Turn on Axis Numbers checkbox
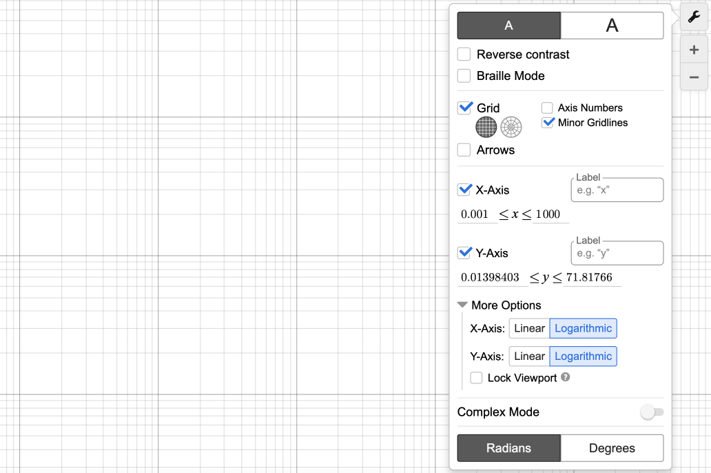This screenshot has height=473, width=711. click(547, 108)
